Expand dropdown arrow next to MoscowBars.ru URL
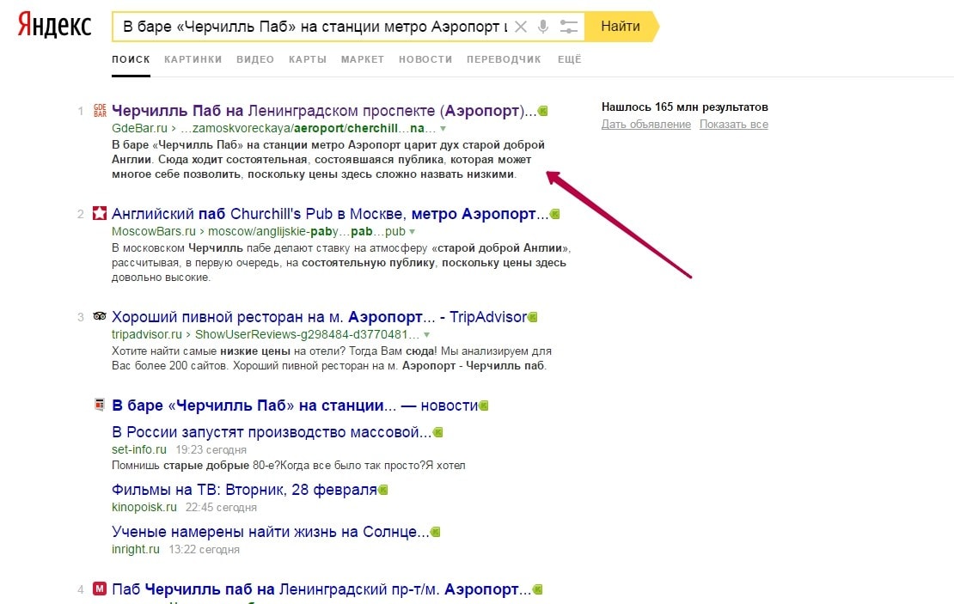The image size is (954, 604). click(x=412, y=231)
